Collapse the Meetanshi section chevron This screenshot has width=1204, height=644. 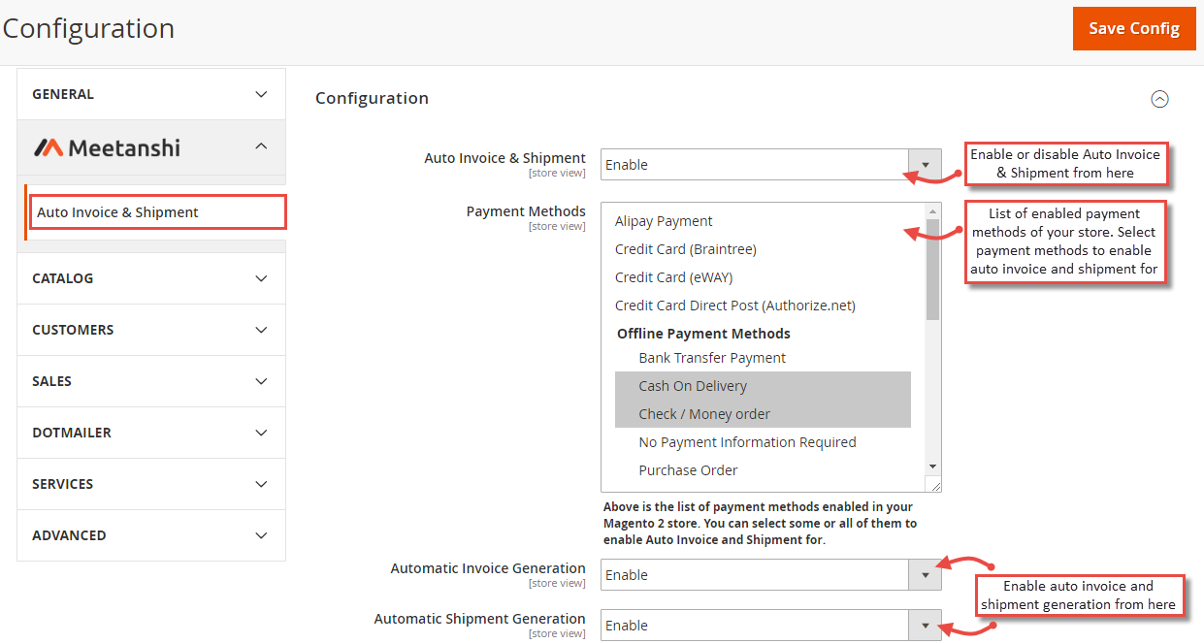[260, 147]
